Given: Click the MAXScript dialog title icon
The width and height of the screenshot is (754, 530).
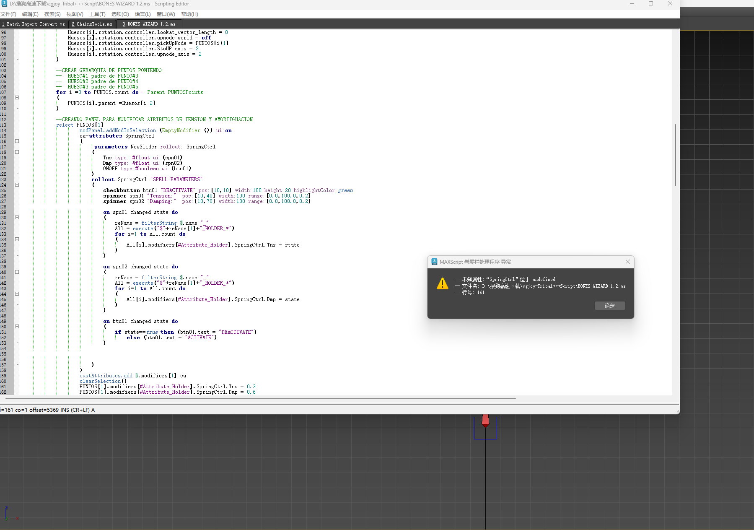Looking at the screenshot, I should 434,262.
